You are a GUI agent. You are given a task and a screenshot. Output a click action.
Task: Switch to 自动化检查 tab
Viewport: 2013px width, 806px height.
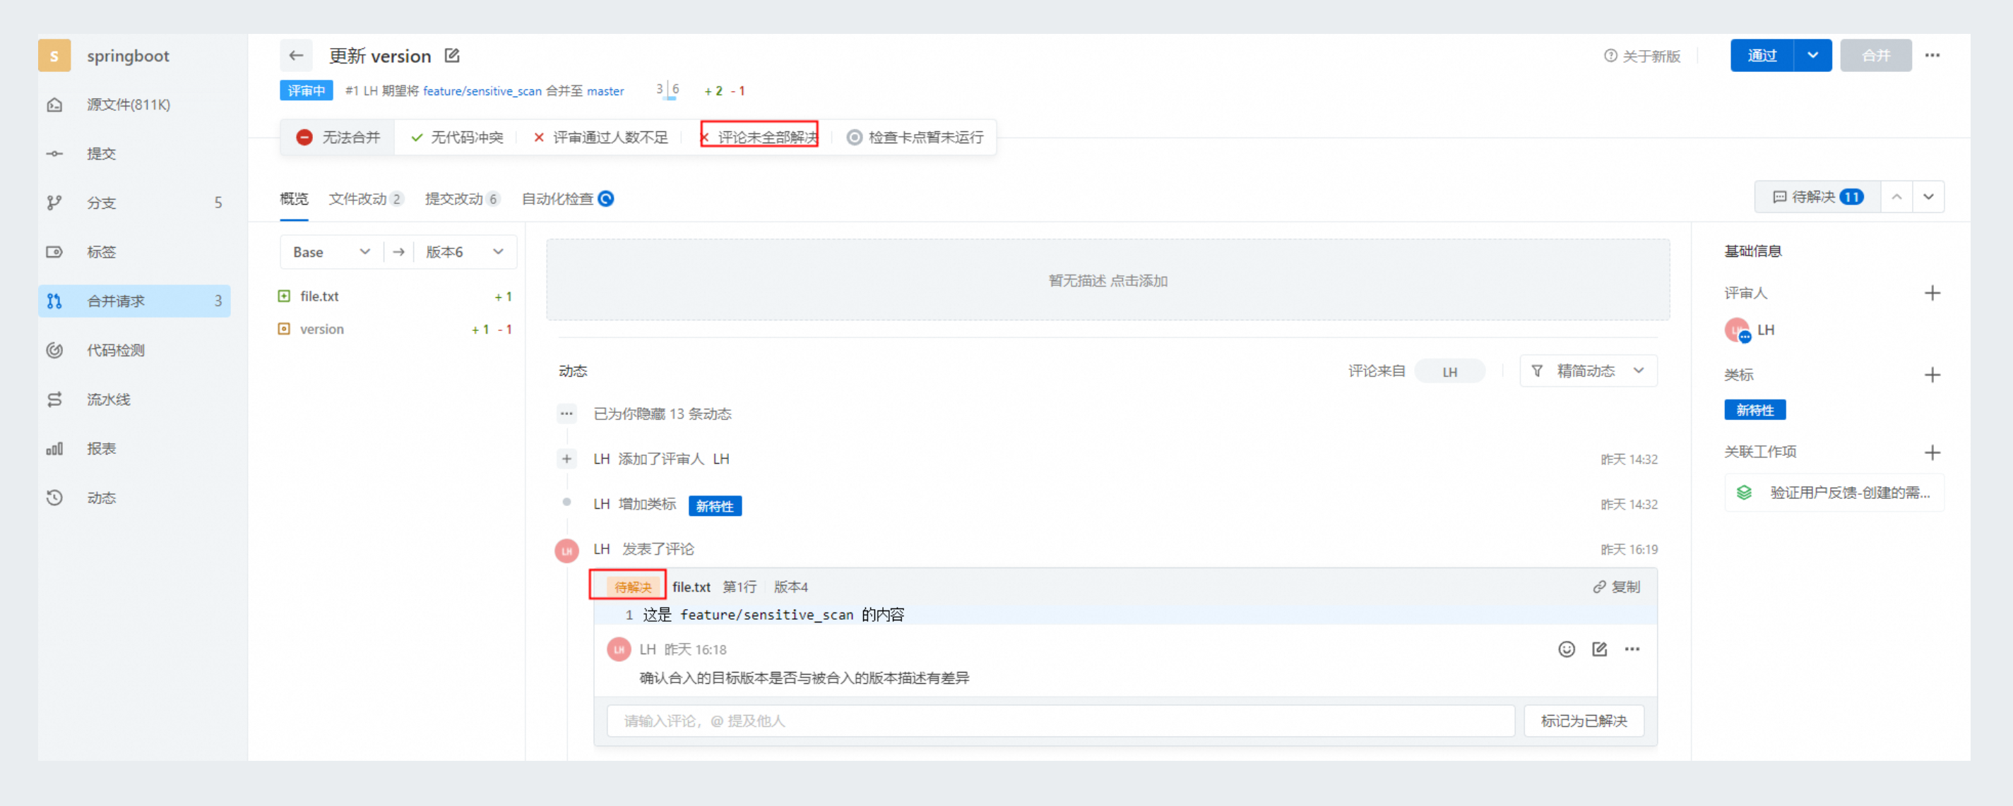pyautogui.click(x=567, y=199)
